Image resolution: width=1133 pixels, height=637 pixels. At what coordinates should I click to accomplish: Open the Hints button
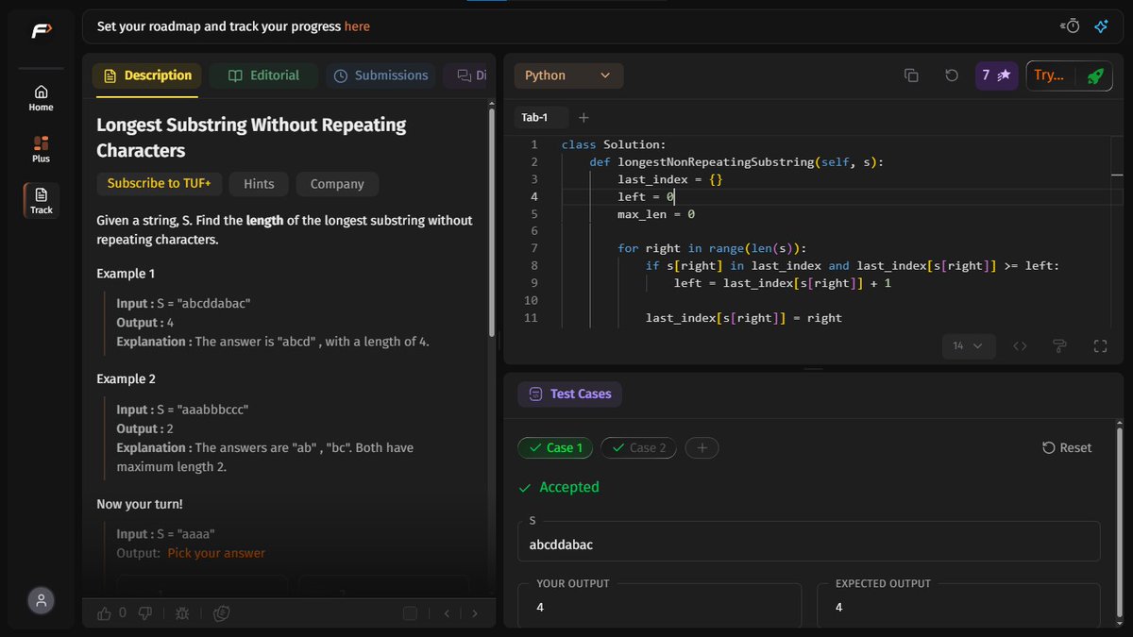(259, 184)
